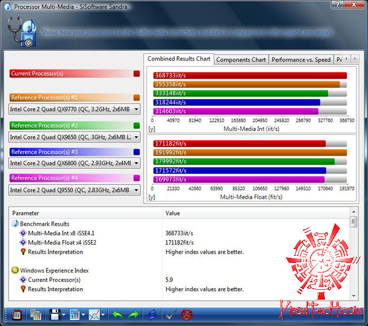This screenshot has height=326, width=368.
Task: Click the green 333148iit/s bar
Action: pyautogui.click(x=241, y=93)
